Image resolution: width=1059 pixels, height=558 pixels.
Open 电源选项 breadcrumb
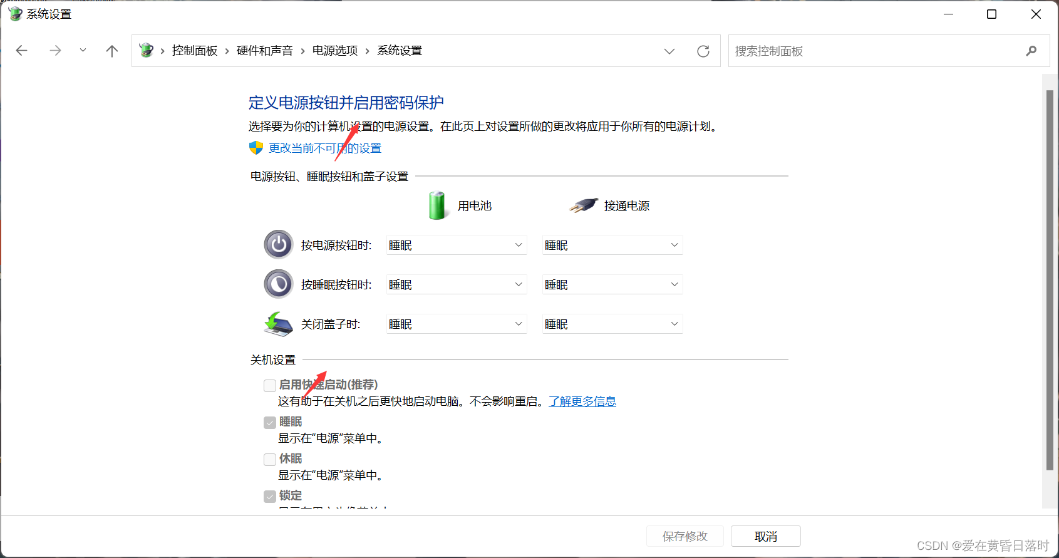tap(335, 51)
